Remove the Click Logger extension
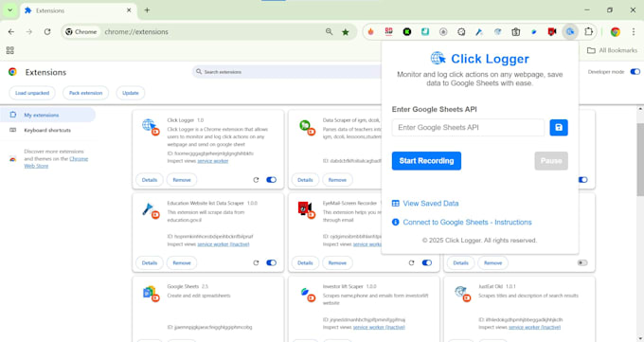Screen dimensions: 644x342 (x=182, y=180)
